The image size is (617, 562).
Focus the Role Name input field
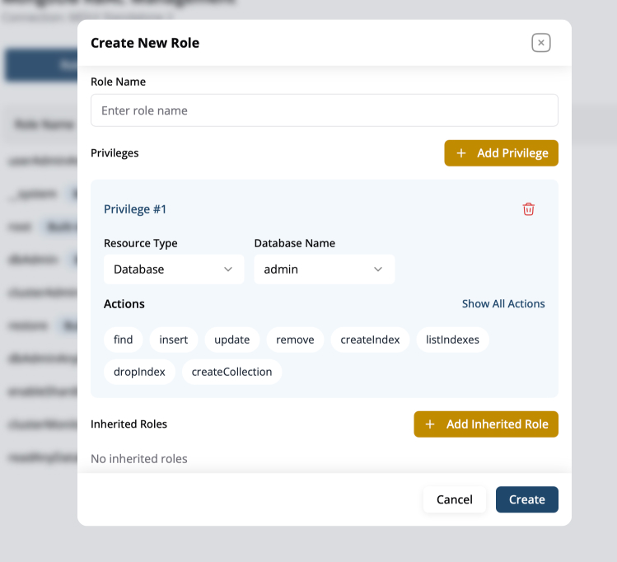324,110
